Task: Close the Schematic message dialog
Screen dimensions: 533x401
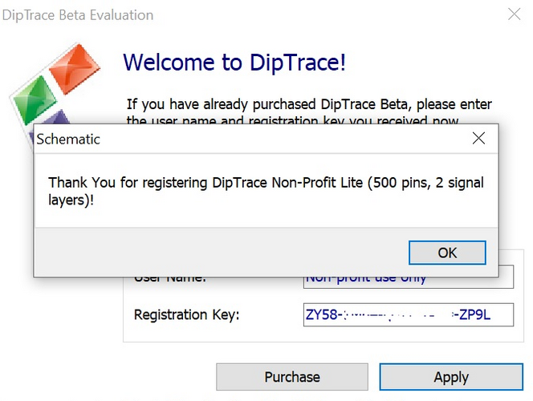Action: (x=478, y=138)
